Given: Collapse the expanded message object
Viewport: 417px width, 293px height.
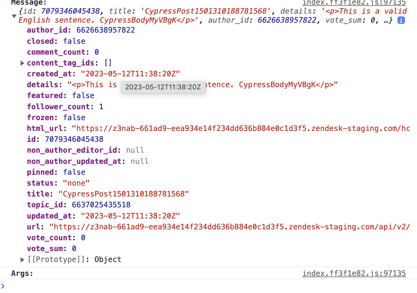Looking at the screenshot, I should (14, 16).
